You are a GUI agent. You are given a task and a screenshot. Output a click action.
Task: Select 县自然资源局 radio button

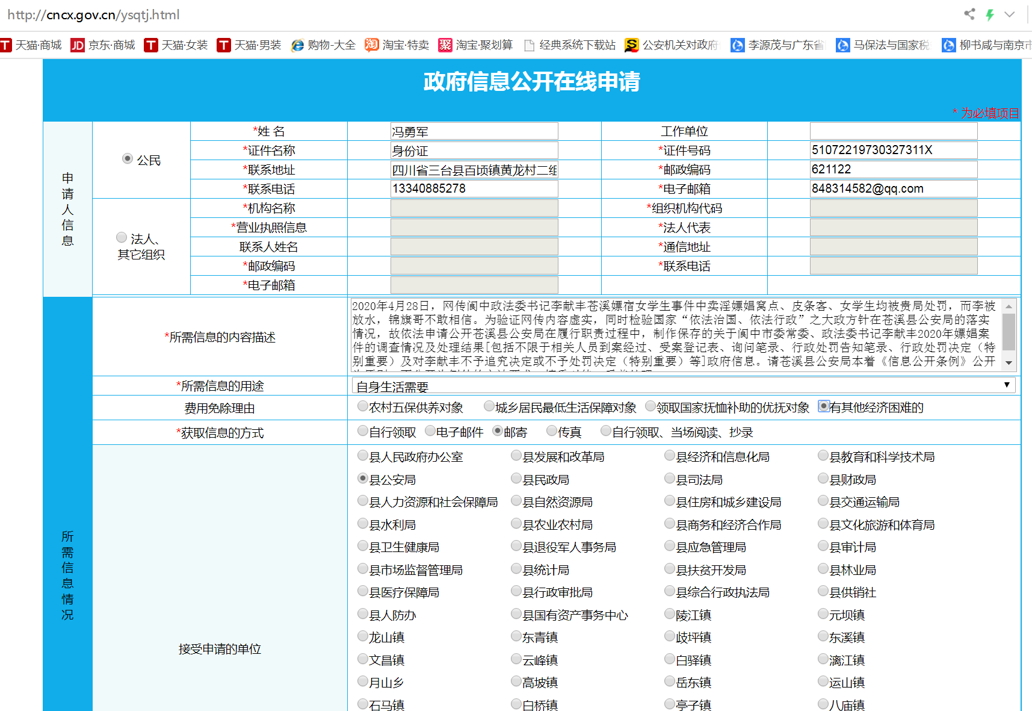tap(516, 500)
